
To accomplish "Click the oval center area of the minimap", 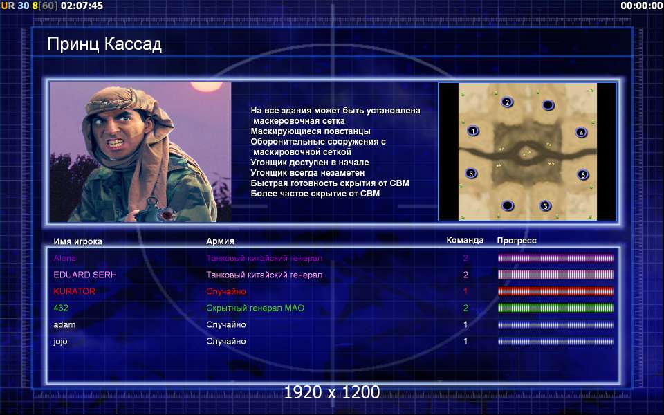I will click(x=527, y=154).
